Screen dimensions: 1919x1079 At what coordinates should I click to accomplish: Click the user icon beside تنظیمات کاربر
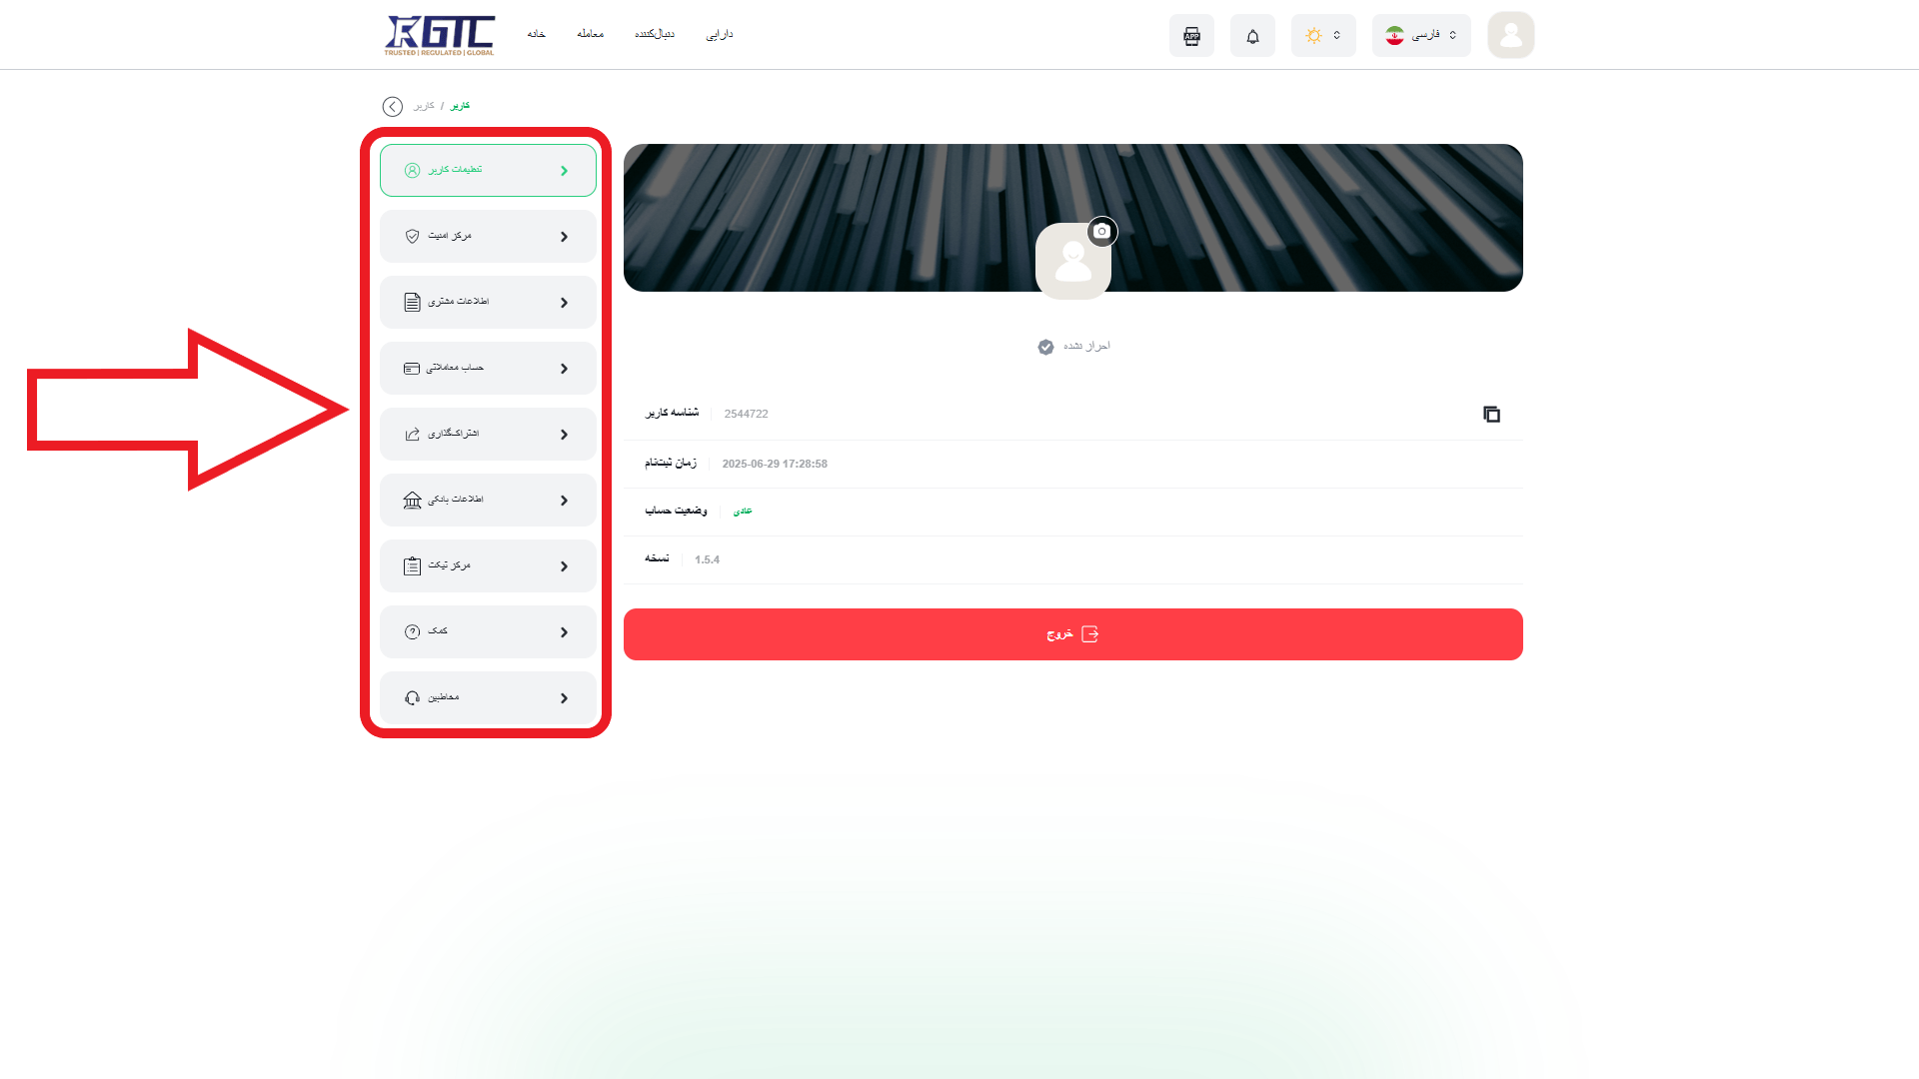(412, 171)
